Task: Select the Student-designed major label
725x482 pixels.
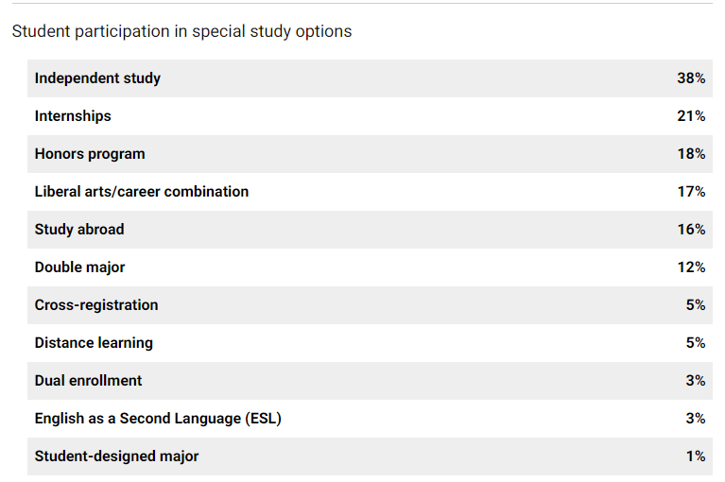Action: [x=116, y=456]
